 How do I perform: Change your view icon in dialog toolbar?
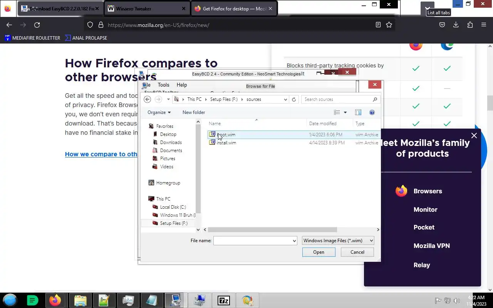337,112
